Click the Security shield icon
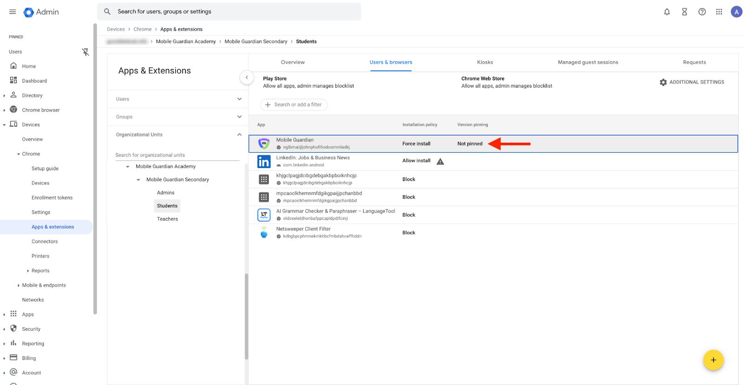 pyautogui.click(x=13, y=328)
